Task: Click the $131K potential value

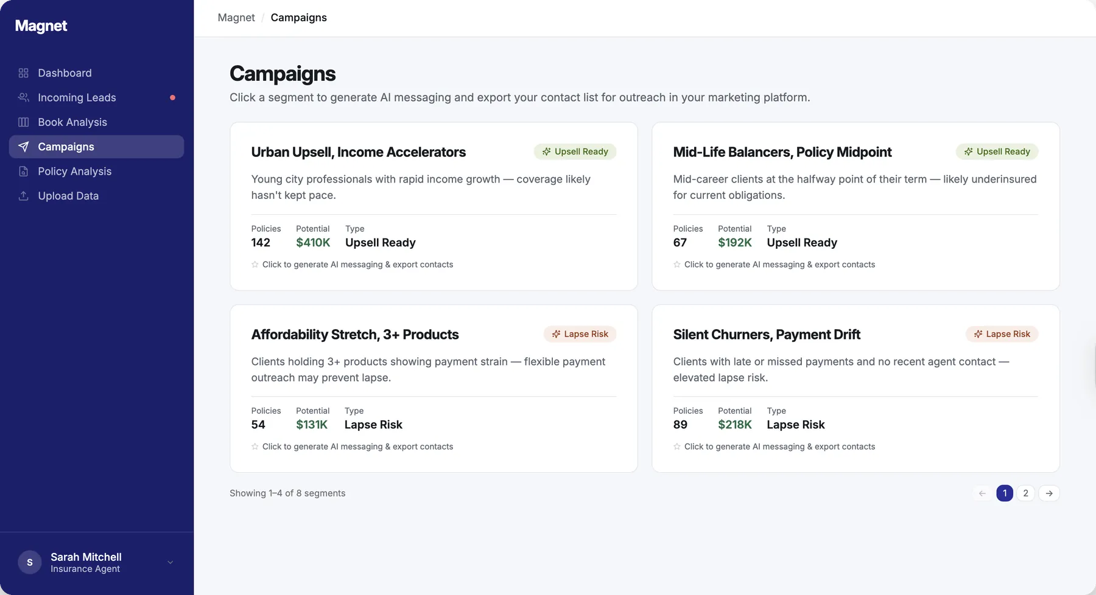Action: tap(312, 425)
